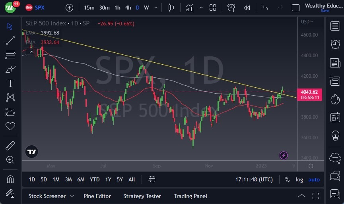The height and width of the screenshot is (204, 344).
Task: Click the SPX symbol search field
Action: [40, 8]
